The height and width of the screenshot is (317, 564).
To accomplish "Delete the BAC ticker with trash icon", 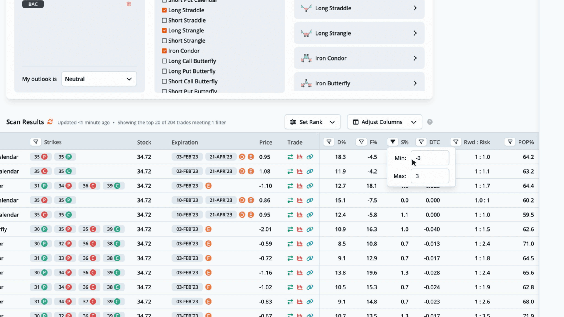I will [x=129, y=4].
